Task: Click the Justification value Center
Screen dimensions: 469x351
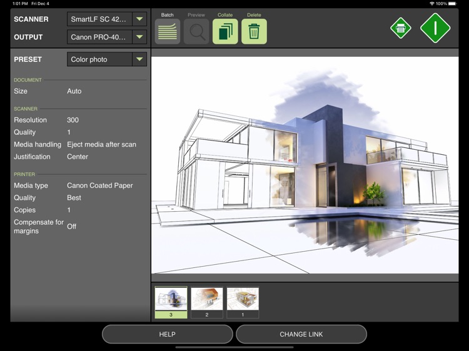Action: pos(78,157)
